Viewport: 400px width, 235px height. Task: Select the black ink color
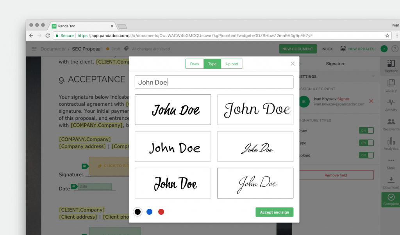pyautogui.click(x=137, y=212)
